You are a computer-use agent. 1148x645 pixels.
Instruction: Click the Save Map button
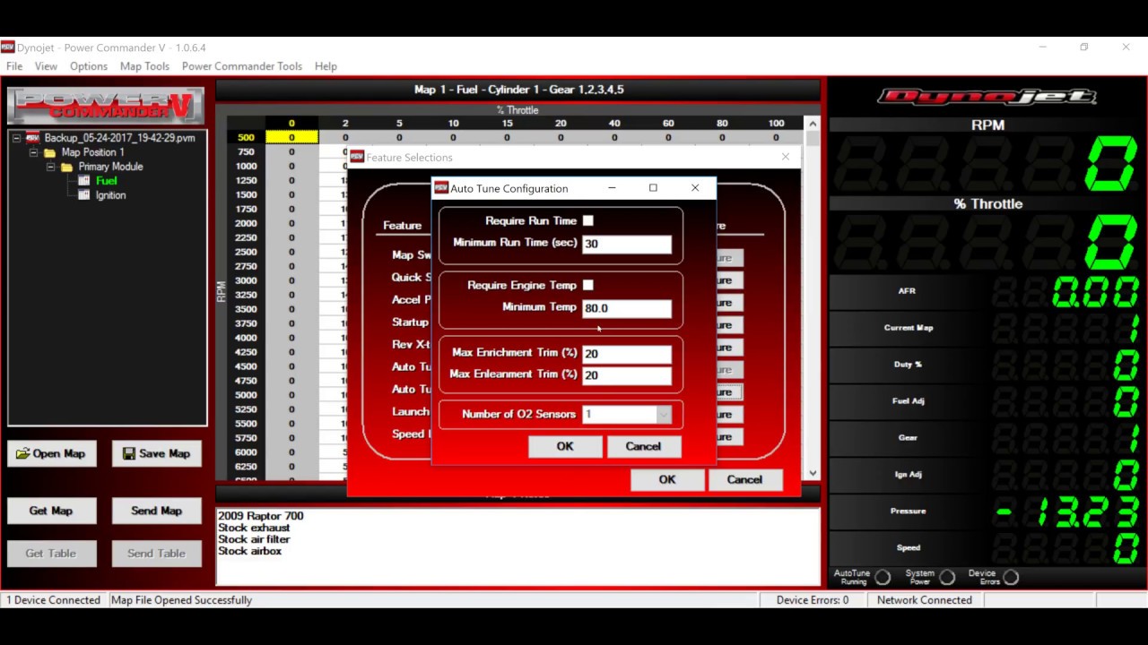point(156,453)
